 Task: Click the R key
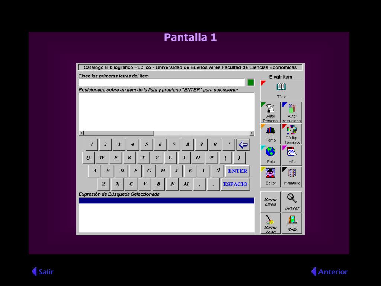click(x=129, y=158)
